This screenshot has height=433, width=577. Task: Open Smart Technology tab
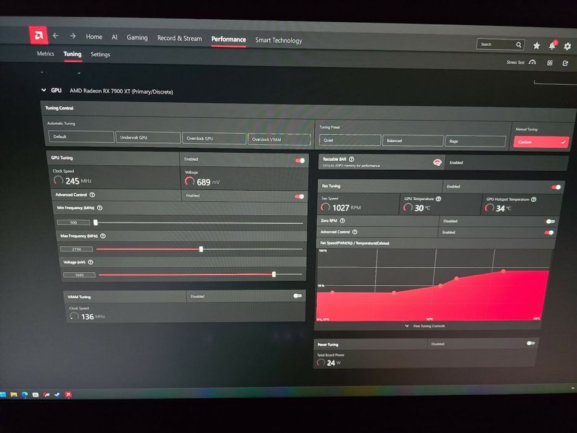278,40
